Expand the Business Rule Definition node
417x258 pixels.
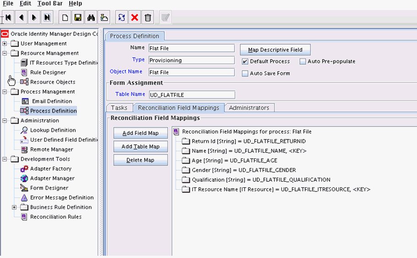[x=14, y=207]
